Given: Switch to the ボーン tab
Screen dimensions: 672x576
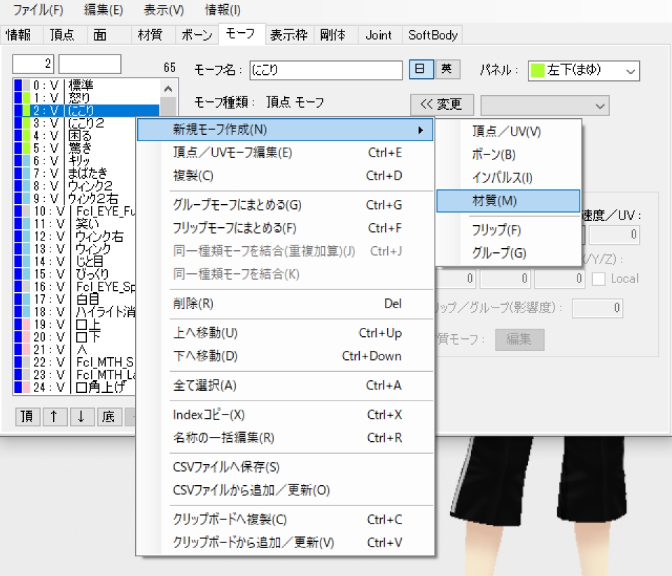Looking at the screenshot, I should pyautogui.click(x=197, y=35).
